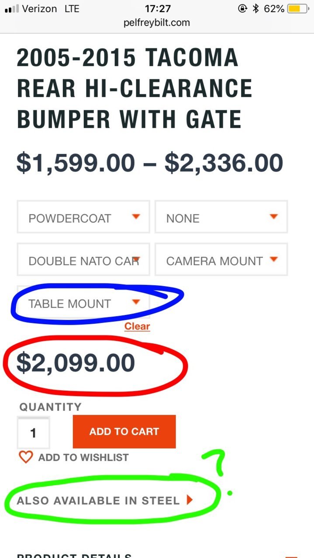Open the TABLE MOUNT dropdown
The width and height of the screenshot is (314, 558).
click(x=83, y=302)
